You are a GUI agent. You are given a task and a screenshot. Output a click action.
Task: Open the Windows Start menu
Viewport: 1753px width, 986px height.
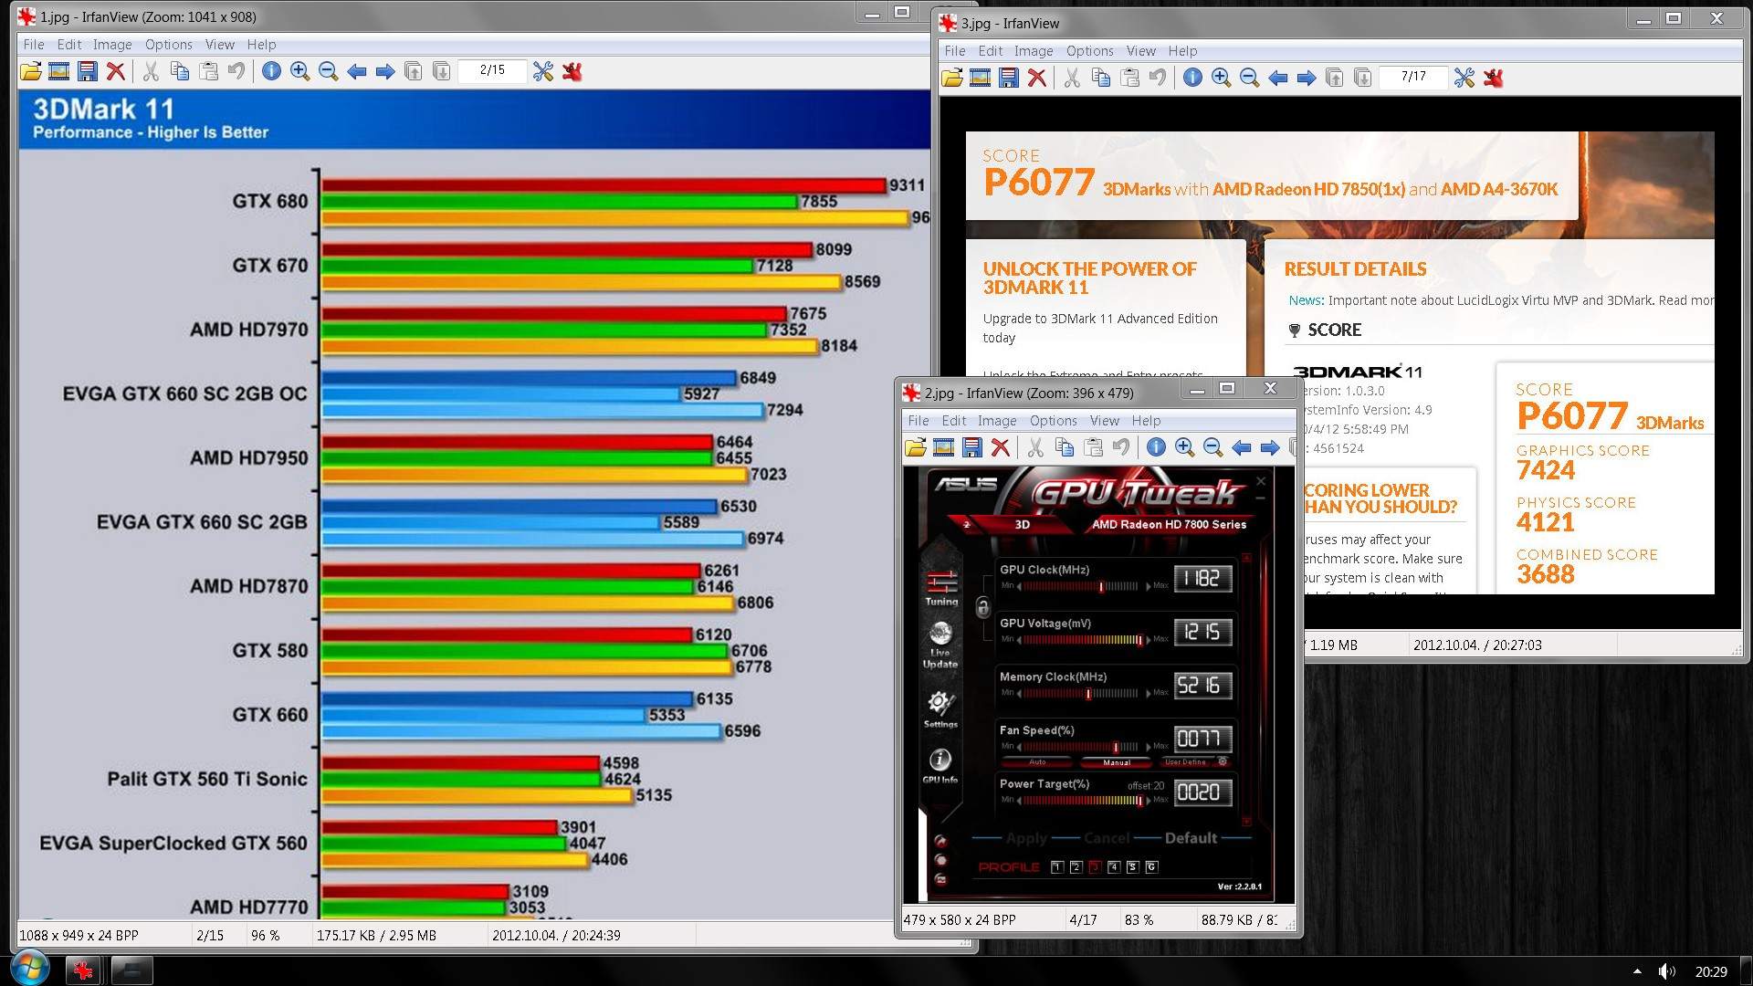[x=29, y=969]
